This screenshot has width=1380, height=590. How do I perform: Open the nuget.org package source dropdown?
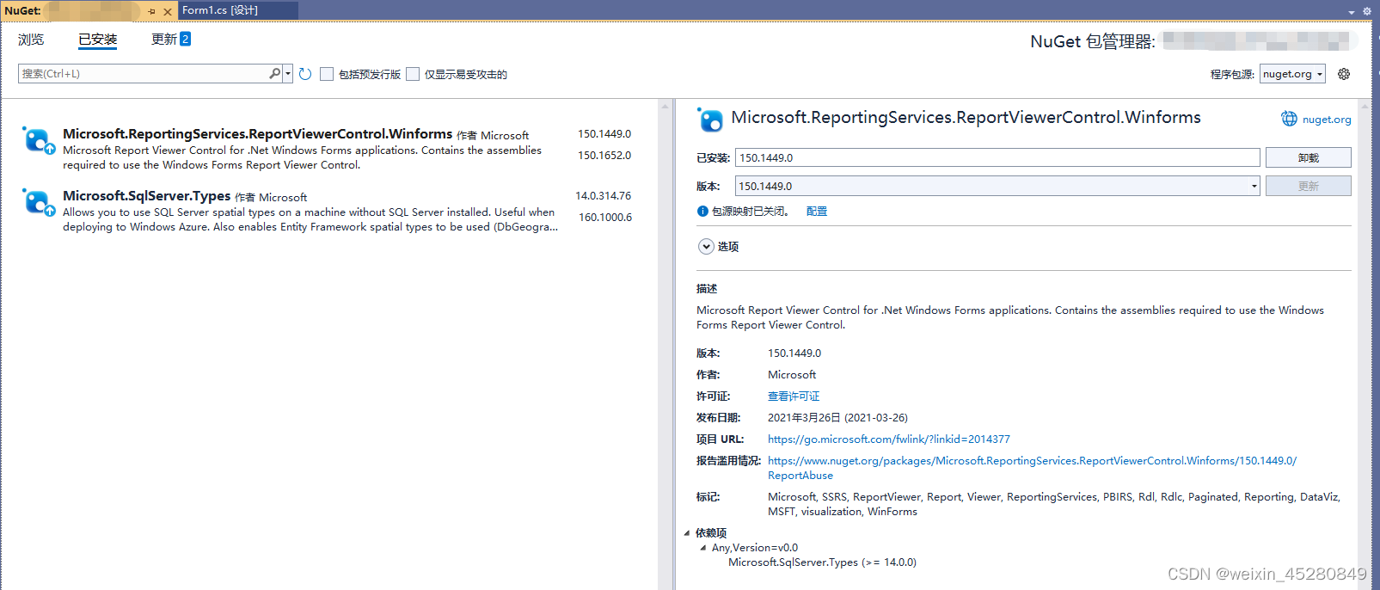tap(1292, 74)
